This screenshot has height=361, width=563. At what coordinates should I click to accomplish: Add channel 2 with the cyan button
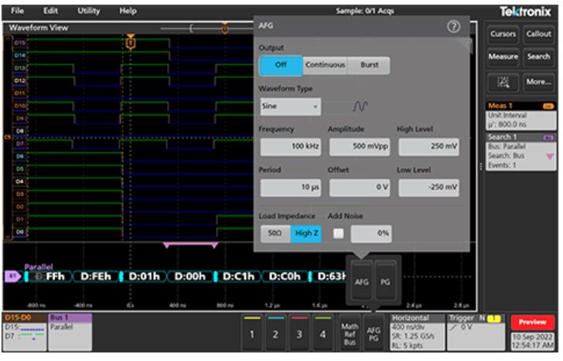pyautogui.click(x=275, y=332)
